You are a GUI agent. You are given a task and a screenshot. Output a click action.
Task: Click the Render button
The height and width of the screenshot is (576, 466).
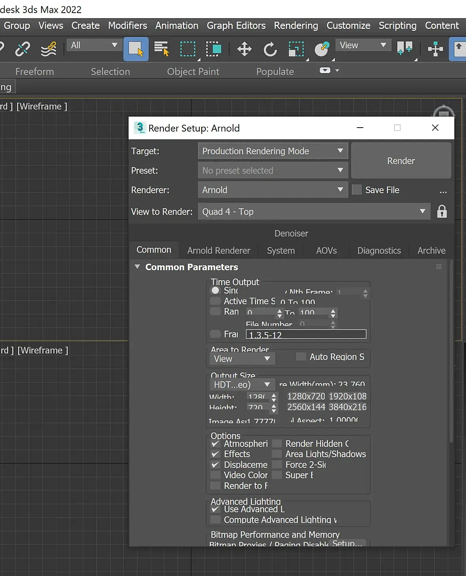401,161
